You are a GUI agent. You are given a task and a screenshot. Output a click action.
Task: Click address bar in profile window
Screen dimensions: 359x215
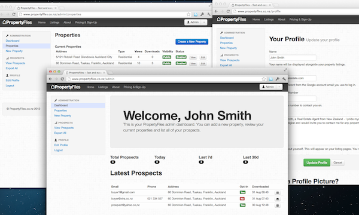point(296,11)
